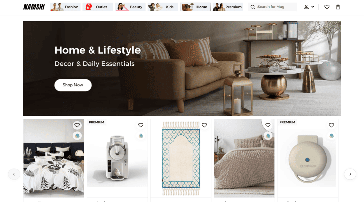Click the Shop Now button
The height and width of the screenshot is (202, 364).
(73, 85)
